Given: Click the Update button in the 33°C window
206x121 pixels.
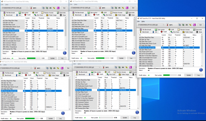Looking at the screenshot, I should pos(125,117).
